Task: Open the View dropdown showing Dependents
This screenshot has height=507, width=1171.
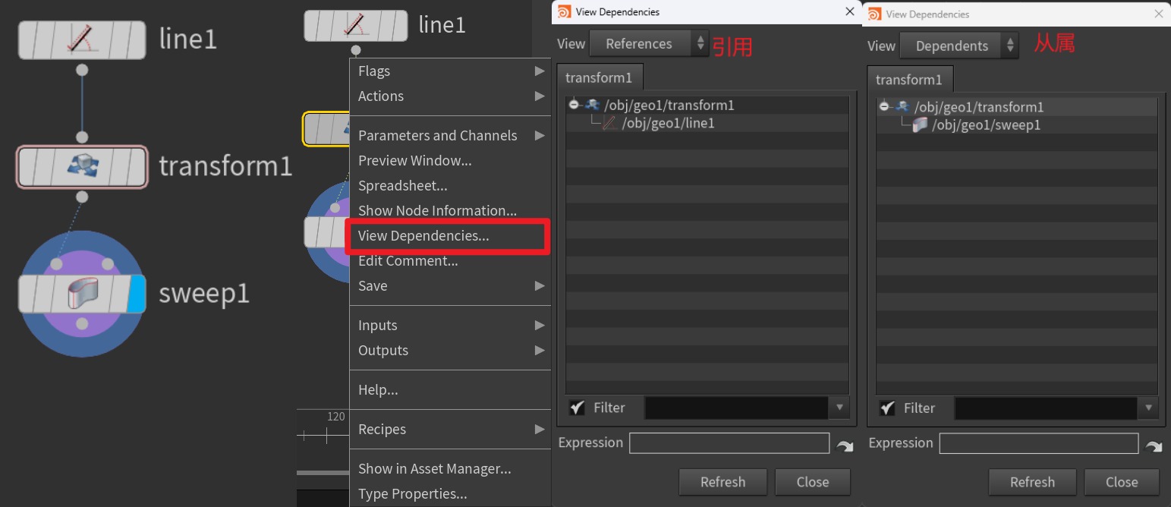Action: point(959,46)
